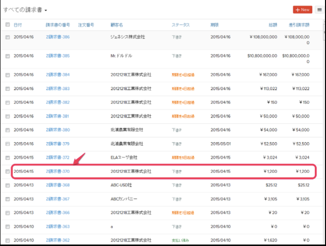
Task: Toggle the select-all checkbox in header row
Action: pyautogui.click(x=7, y=24)
